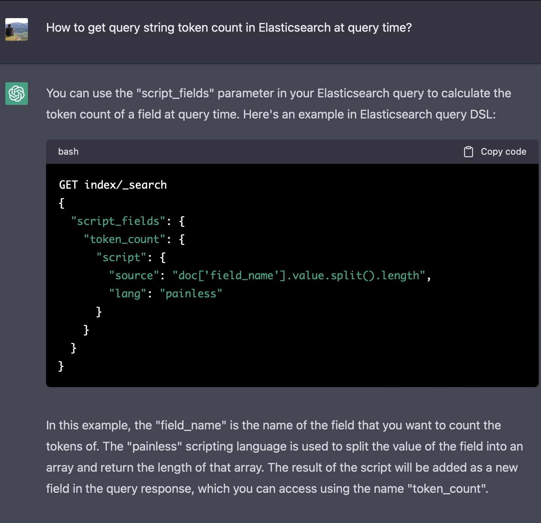
Task: Click the GET index/_search line
Action: coord(113,185)
